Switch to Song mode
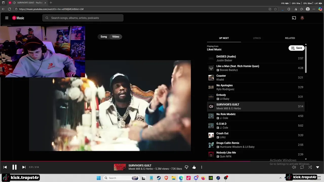324x182 pixels. [104, 37]
